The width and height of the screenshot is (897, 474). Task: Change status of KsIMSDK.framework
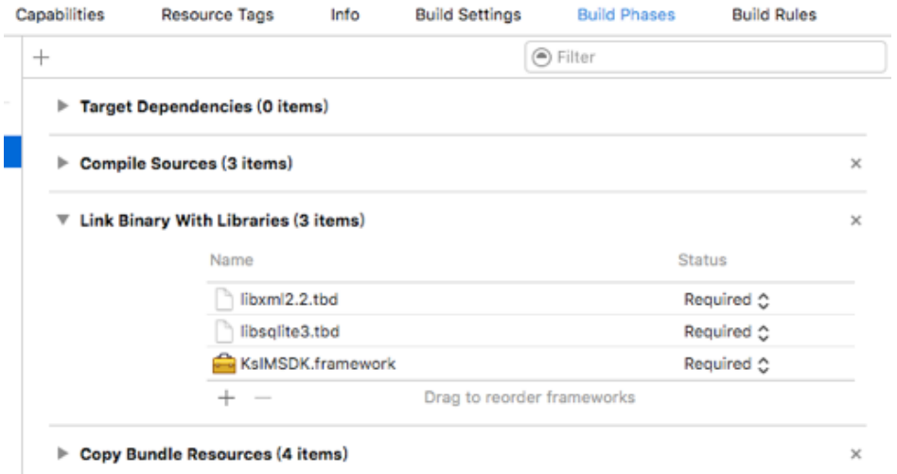point(726,361)
